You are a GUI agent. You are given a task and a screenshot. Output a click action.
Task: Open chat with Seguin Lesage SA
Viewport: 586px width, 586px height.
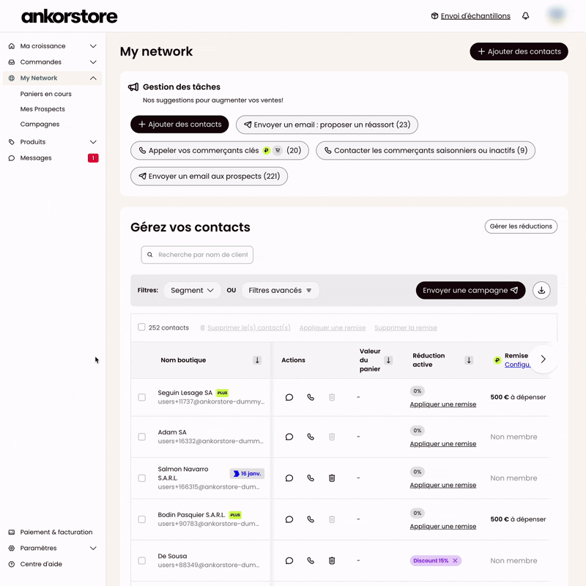coord(289,397)
